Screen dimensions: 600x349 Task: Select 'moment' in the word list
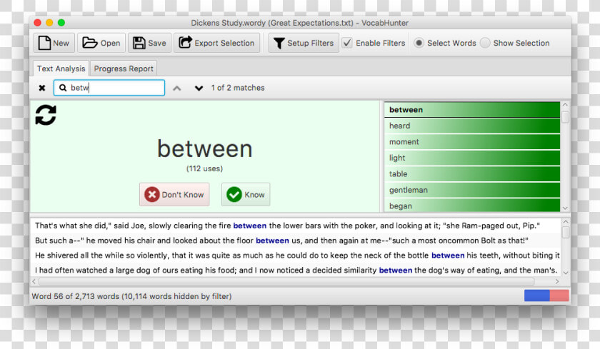tap(472, 142)
